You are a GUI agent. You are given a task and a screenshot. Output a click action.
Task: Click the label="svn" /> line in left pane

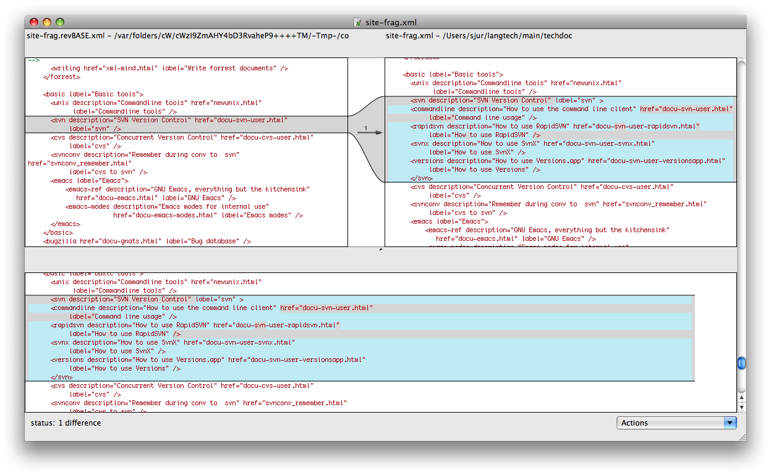click(x=95, y=128)
